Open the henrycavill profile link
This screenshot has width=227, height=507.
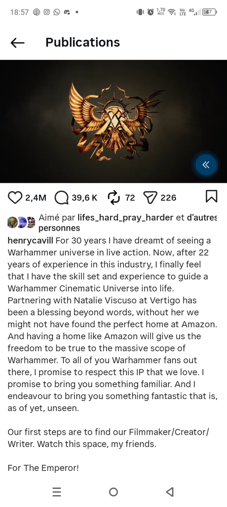(30, 241)
